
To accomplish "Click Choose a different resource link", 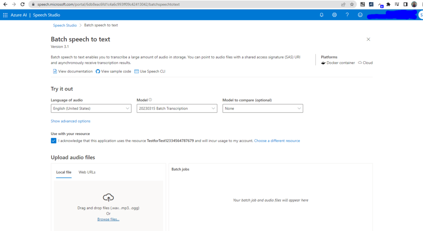I will pyautogui.click(x=277, y=141).
